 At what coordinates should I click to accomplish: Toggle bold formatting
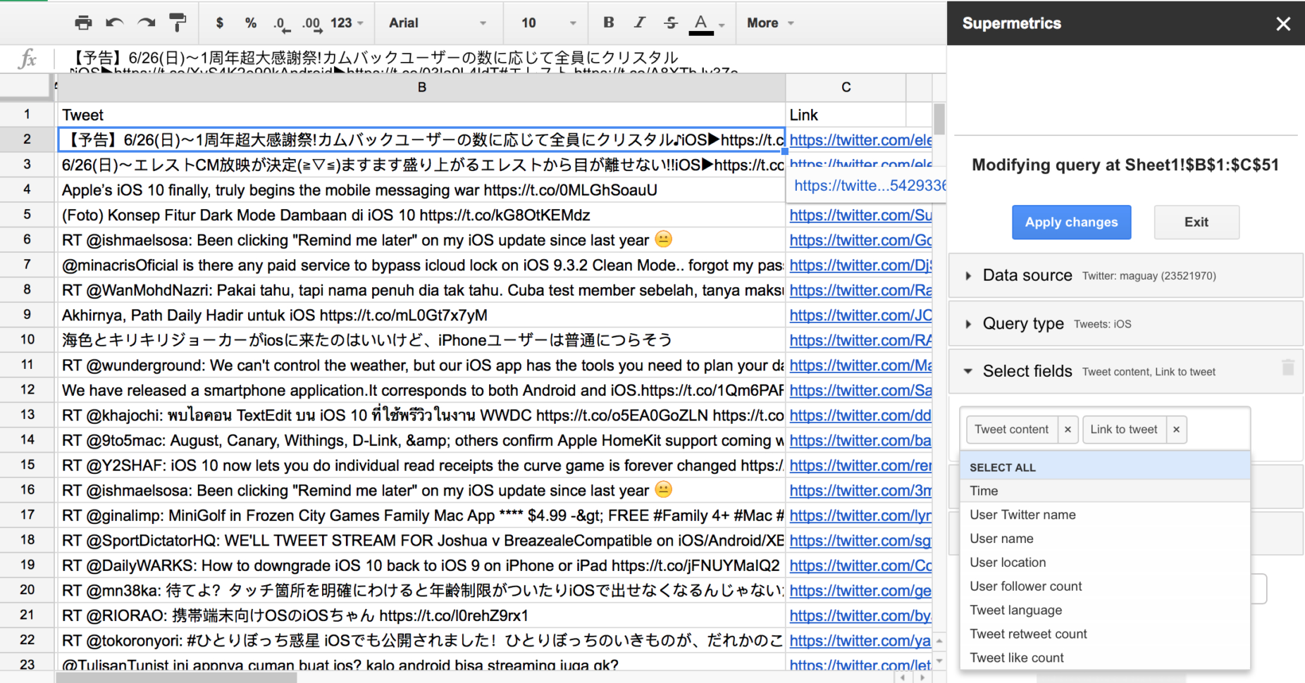pos(608,23)
